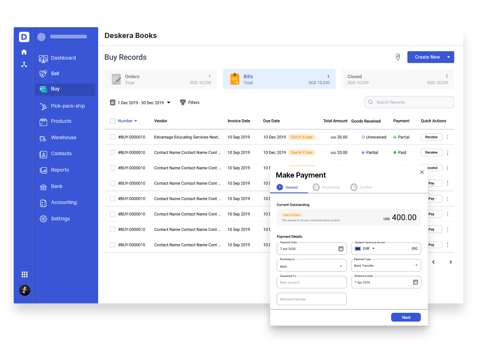Viewport: 478px width, 352px height.
Task: Select the General step tab
Action: tap(287, 188)
